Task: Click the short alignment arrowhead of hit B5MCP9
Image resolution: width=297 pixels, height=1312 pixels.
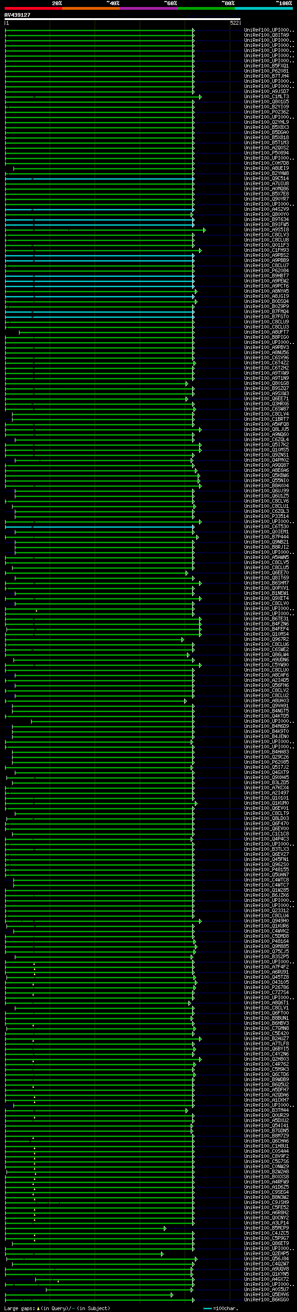Action: coord(165,1228)
